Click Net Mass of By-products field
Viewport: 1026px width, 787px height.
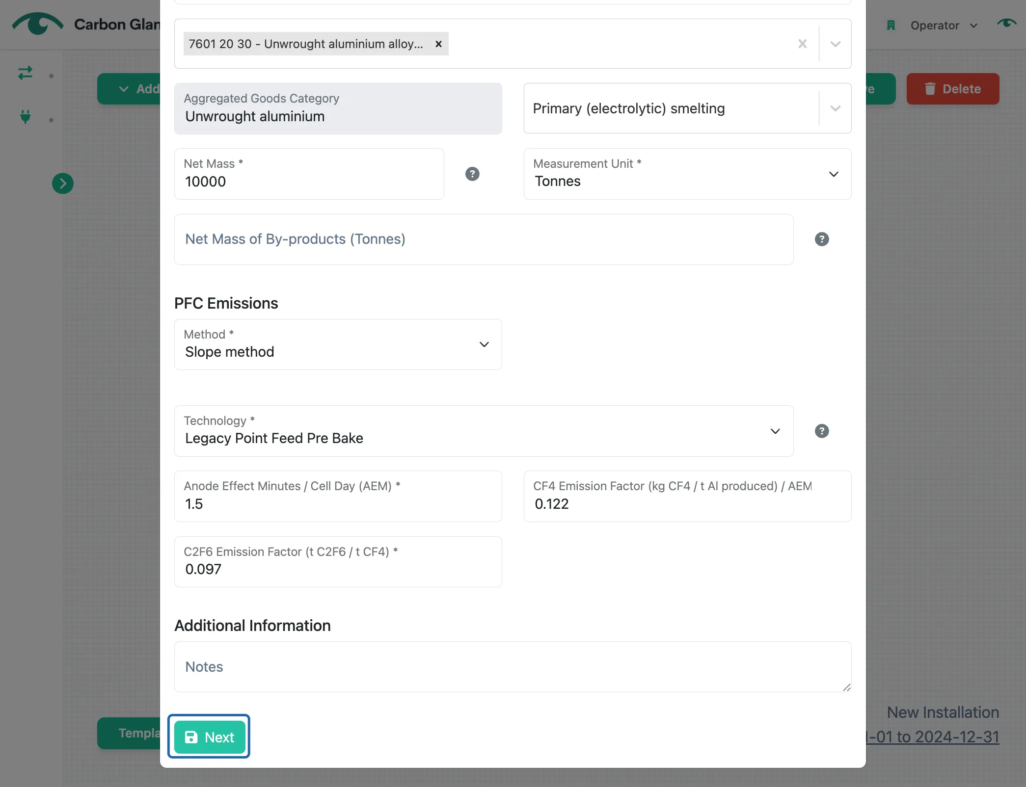point(484,239)
